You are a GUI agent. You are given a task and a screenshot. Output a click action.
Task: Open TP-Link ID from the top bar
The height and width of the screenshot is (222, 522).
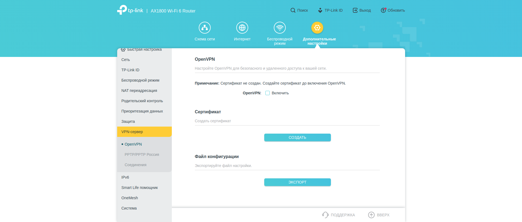[x=330, y=10]
